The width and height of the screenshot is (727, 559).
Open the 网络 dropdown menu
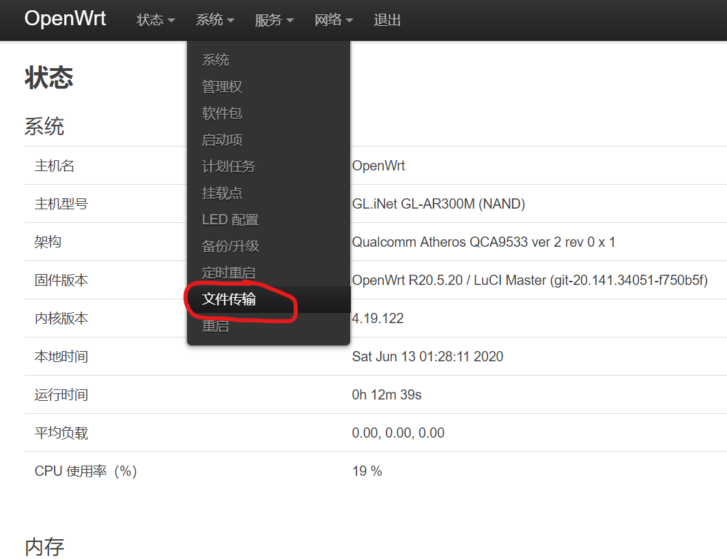click(x=333, y=20)
